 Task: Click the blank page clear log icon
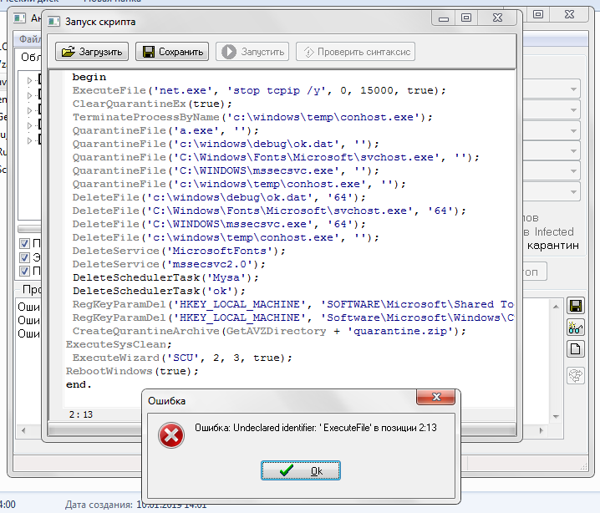click(575, 348)
